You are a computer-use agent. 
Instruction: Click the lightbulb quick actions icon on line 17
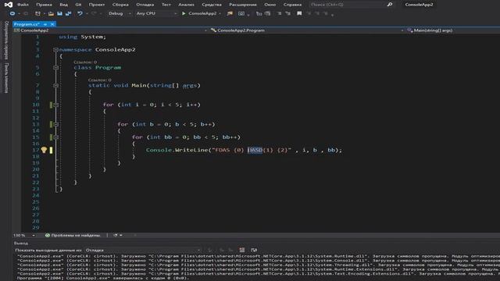point(44,150)
